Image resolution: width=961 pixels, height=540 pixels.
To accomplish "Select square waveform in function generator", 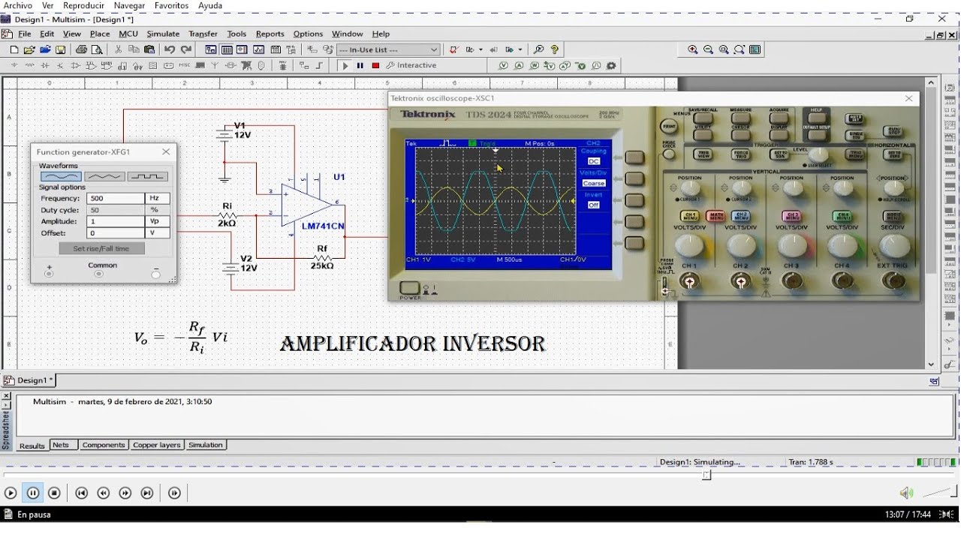I will [147, 176].
